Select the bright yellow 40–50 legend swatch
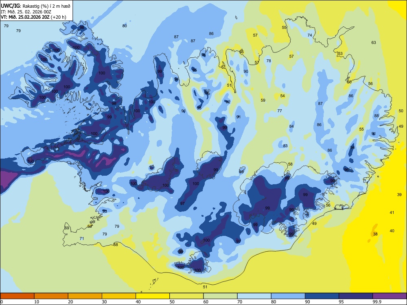The height and width of the screenshot is (305, 407). 153,296
